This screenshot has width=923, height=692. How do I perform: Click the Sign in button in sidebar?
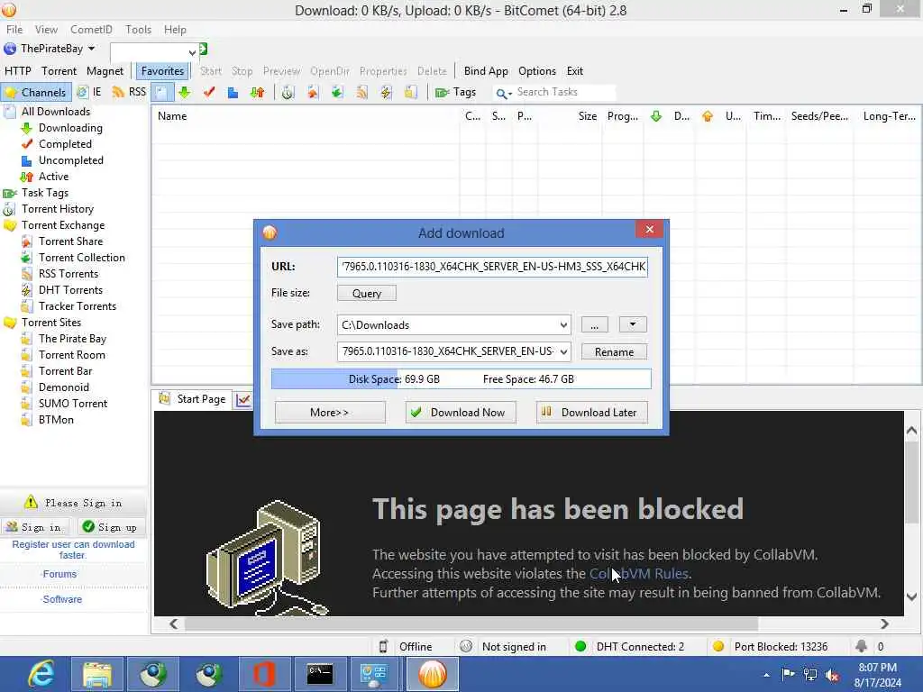35,527
